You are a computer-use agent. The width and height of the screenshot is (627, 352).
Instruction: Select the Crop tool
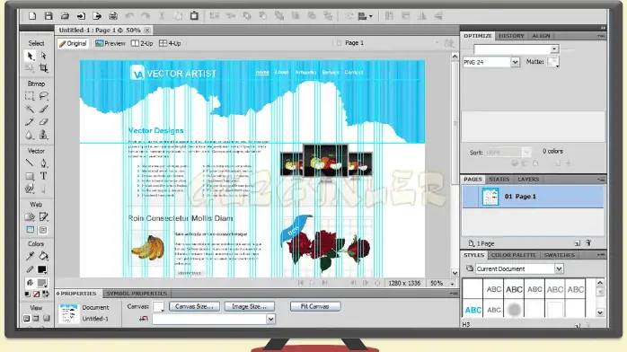[44, 68]
